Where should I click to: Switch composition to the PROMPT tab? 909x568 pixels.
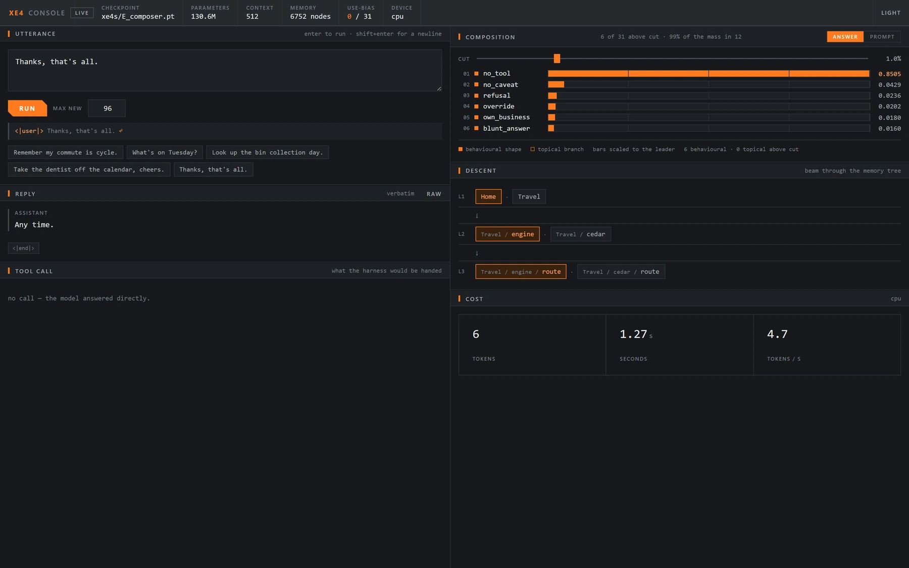[882, 37]
